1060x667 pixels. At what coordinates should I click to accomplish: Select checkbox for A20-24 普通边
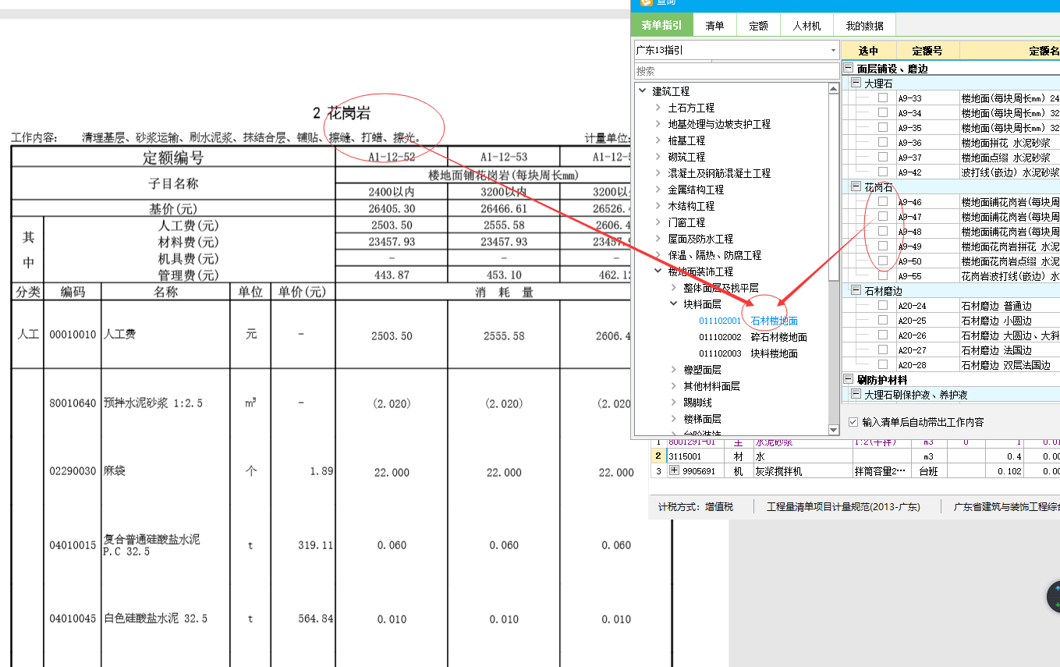[882, 306]
